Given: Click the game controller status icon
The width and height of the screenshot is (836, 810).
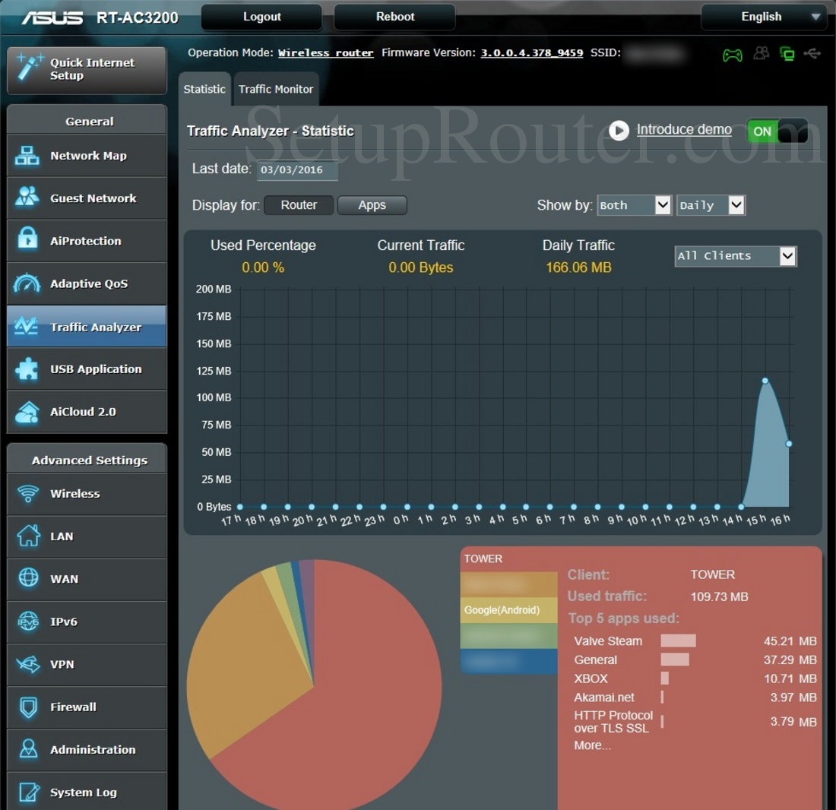Looking at the screenshot, I should [732, 53].
